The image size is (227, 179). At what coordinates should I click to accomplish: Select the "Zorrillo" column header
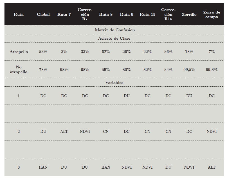pyautogui.click(x=189, y=14)
